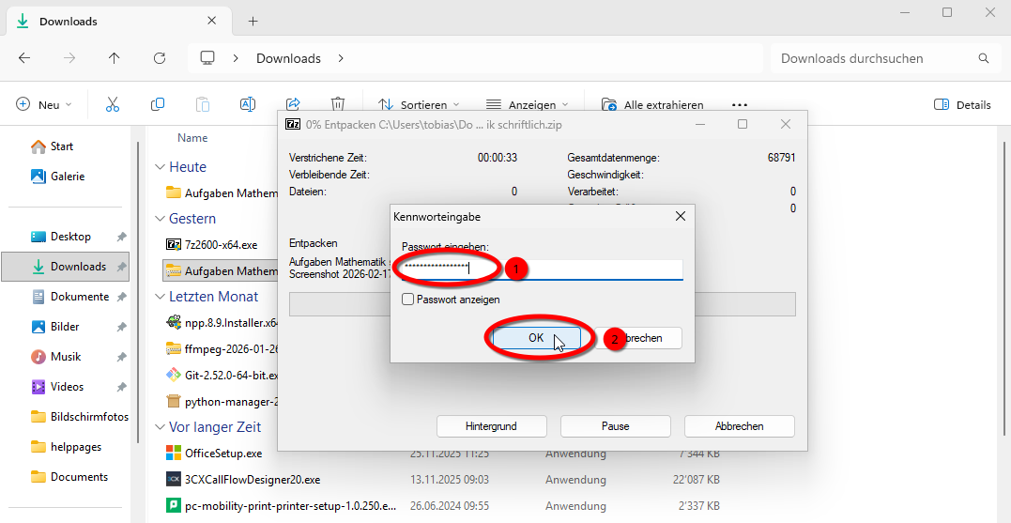This screenshot has width=1011, height=523.
Task: Click the Back arrow in Explorer
Action: (23, 58)
